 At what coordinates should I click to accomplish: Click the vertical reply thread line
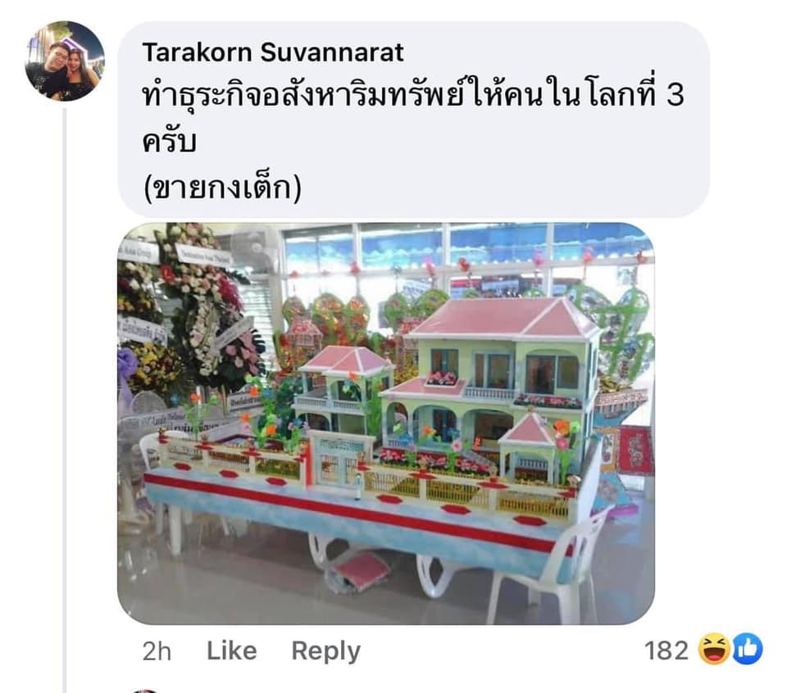(x=64, y=400)
